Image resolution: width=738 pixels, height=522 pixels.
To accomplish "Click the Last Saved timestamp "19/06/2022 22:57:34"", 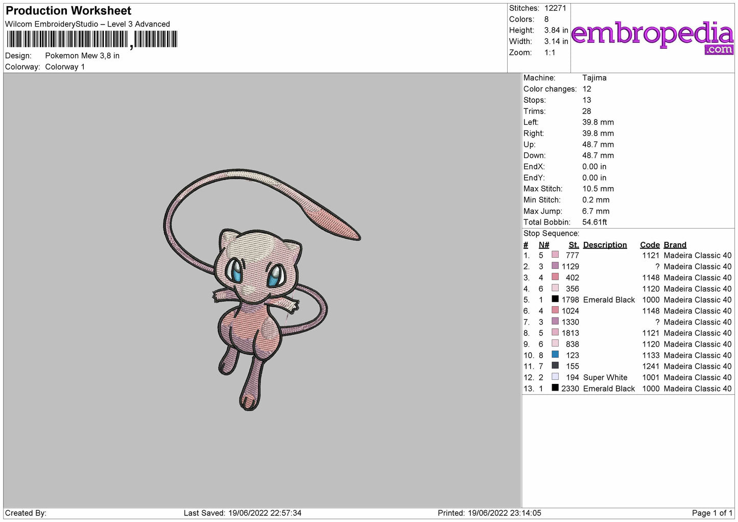I will tap(265, 513).
